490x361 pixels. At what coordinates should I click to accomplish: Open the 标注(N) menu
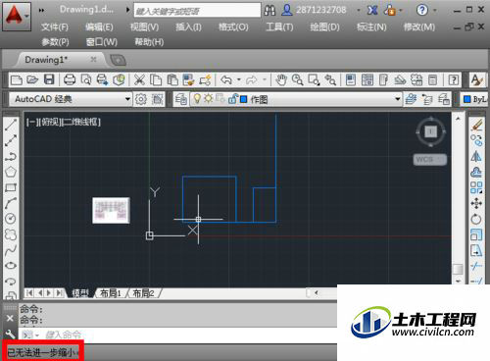tap(371, 26)
